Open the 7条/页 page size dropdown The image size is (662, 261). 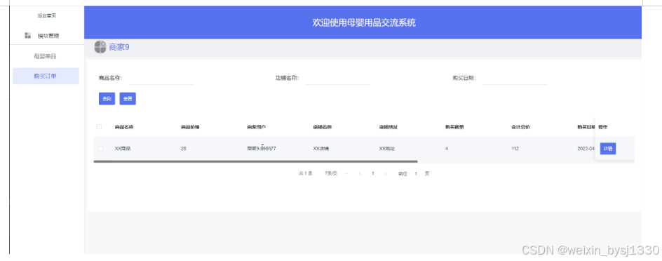[336, 173]
